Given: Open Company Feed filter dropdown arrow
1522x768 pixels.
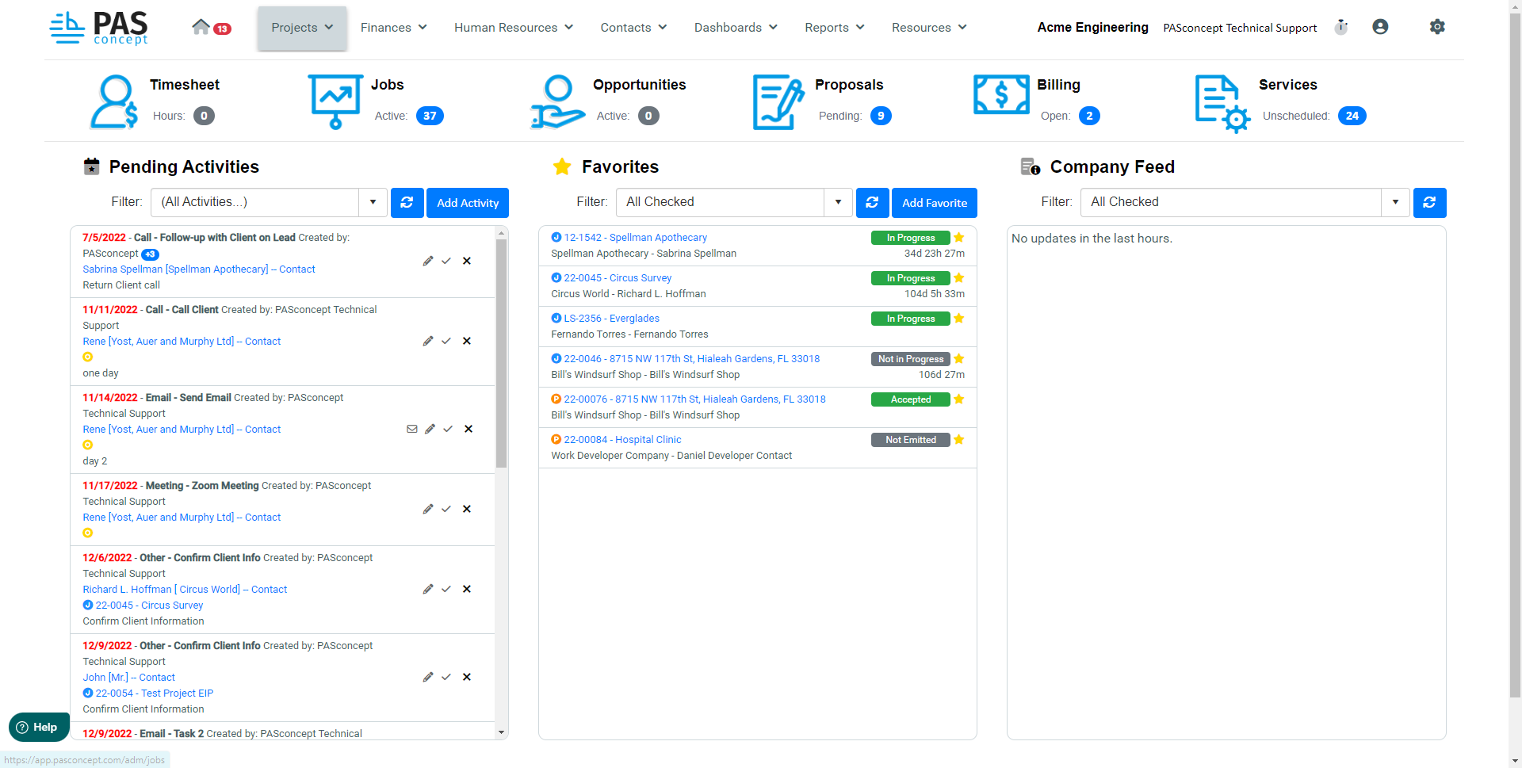Looking at the screenshot, I should (x=1395, y=202).
